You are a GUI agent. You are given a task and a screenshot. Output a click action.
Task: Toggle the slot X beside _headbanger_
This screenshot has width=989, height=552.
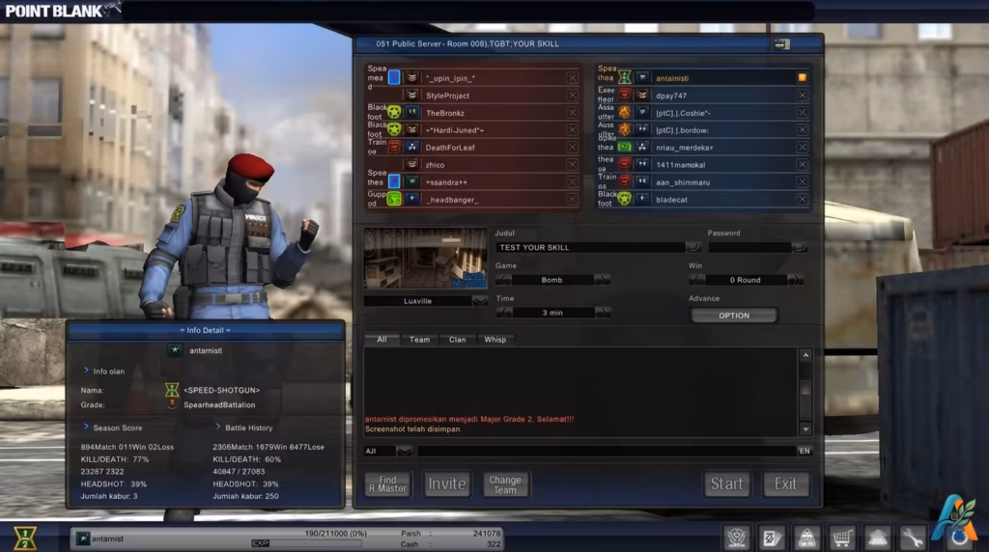pos(572,199)
